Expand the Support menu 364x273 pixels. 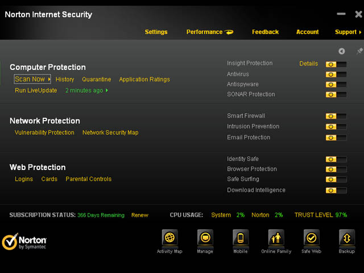click(x=348, y=32)
